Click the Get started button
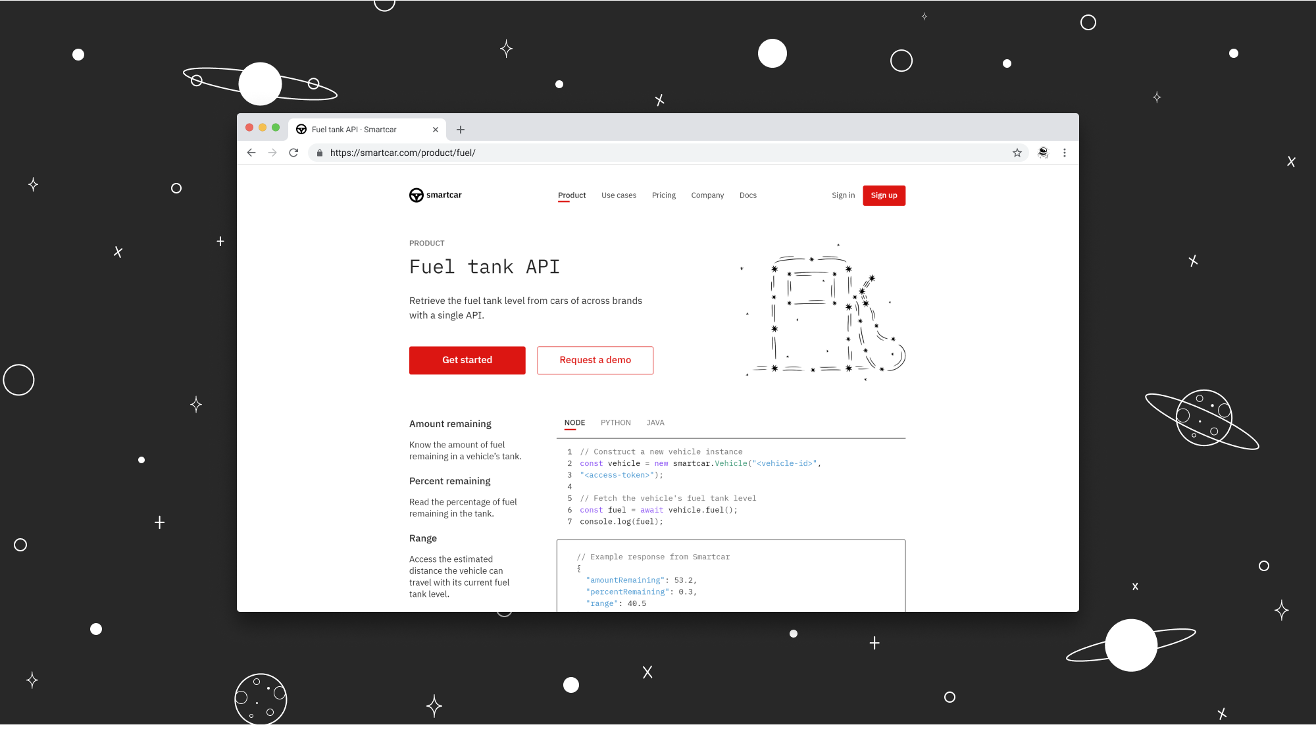This screenshot has height=731, width=1316. click(x=467, y=360)
